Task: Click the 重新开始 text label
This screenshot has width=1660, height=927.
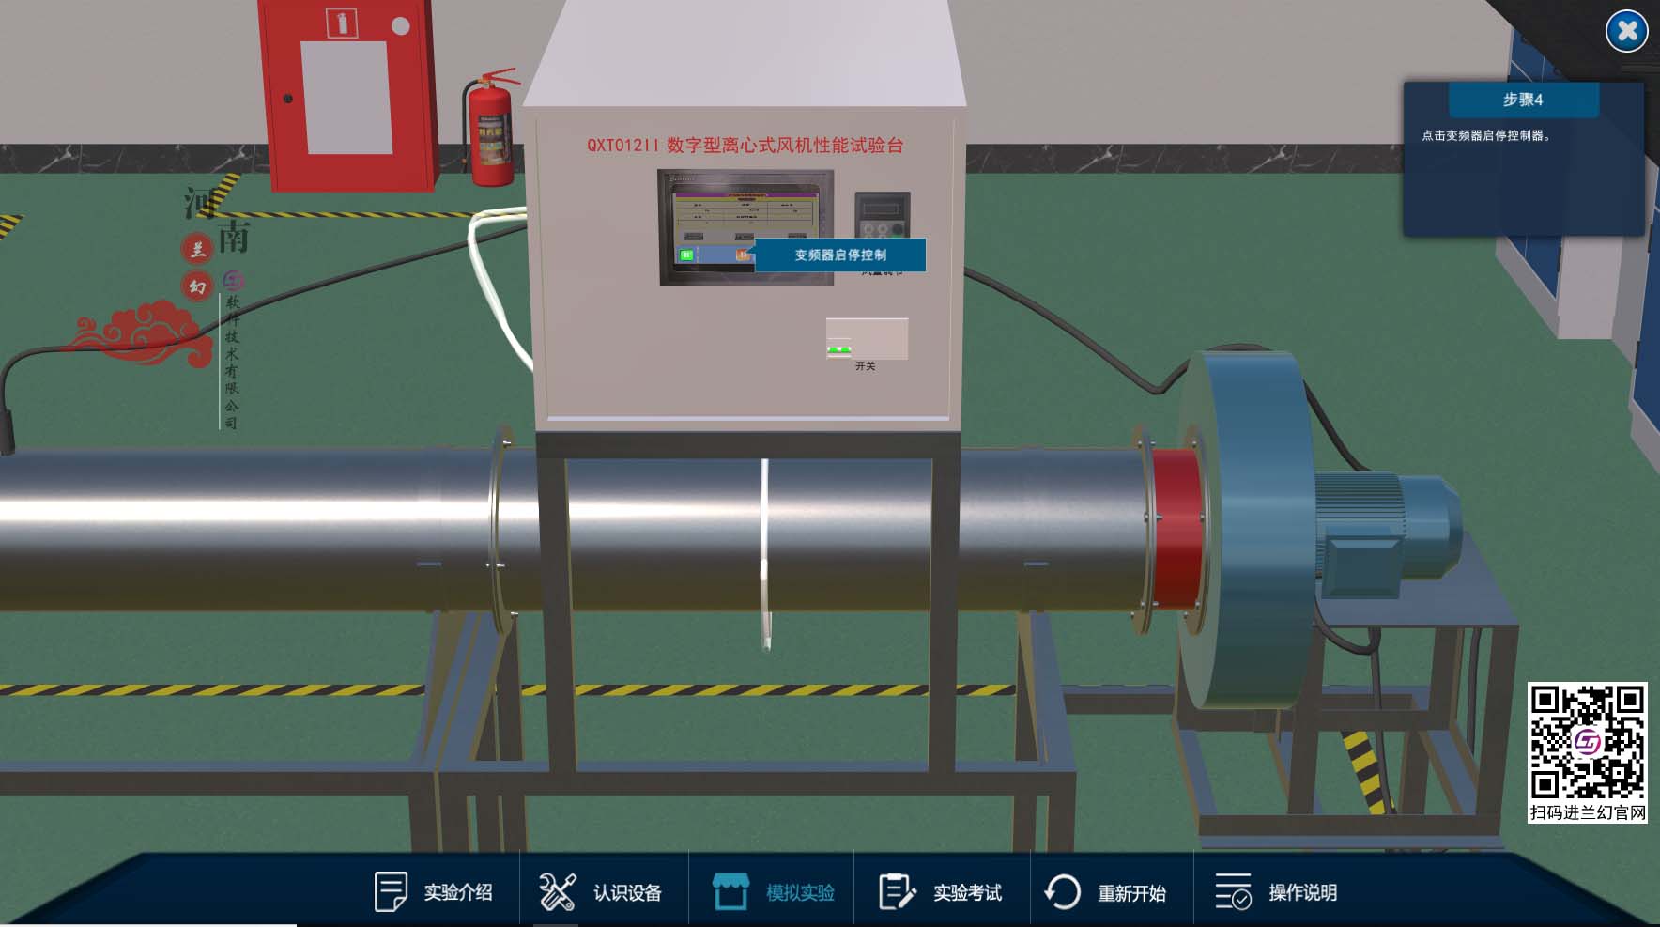Action: [1131, 892]
